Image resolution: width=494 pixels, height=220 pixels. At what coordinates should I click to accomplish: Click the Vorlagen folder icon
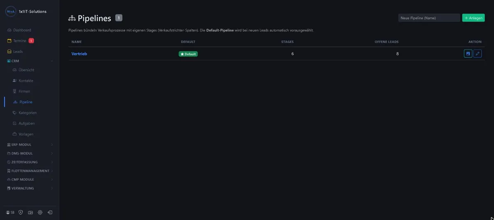[15, 134]
